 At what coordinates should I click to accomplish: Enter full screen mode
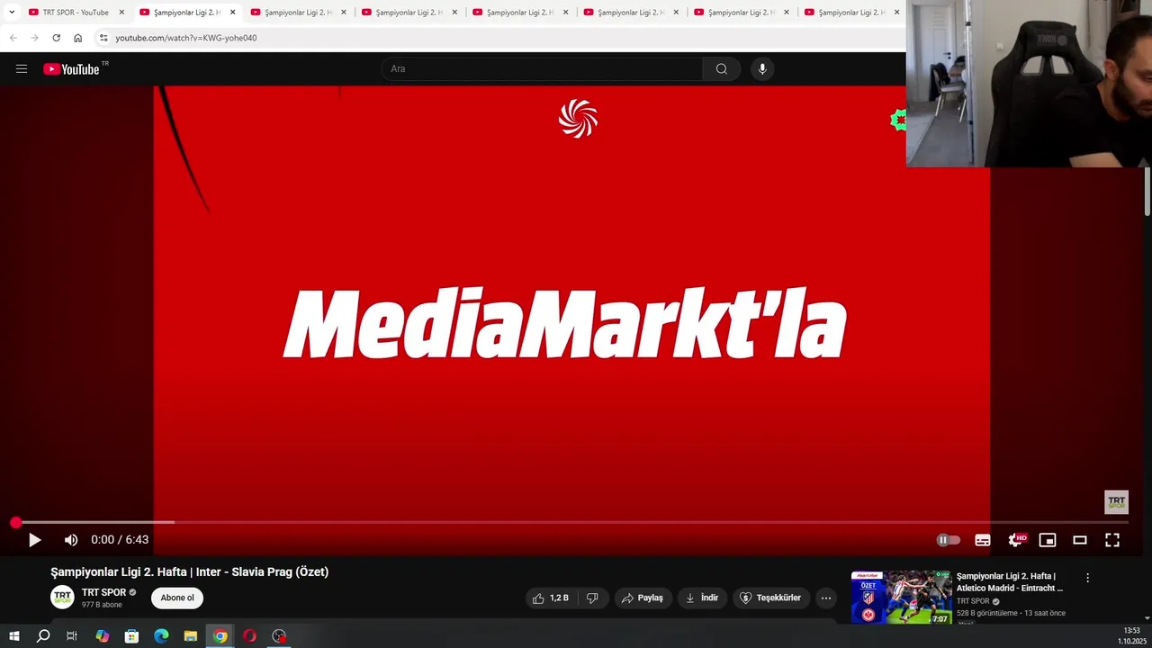tap(1112, 540)
